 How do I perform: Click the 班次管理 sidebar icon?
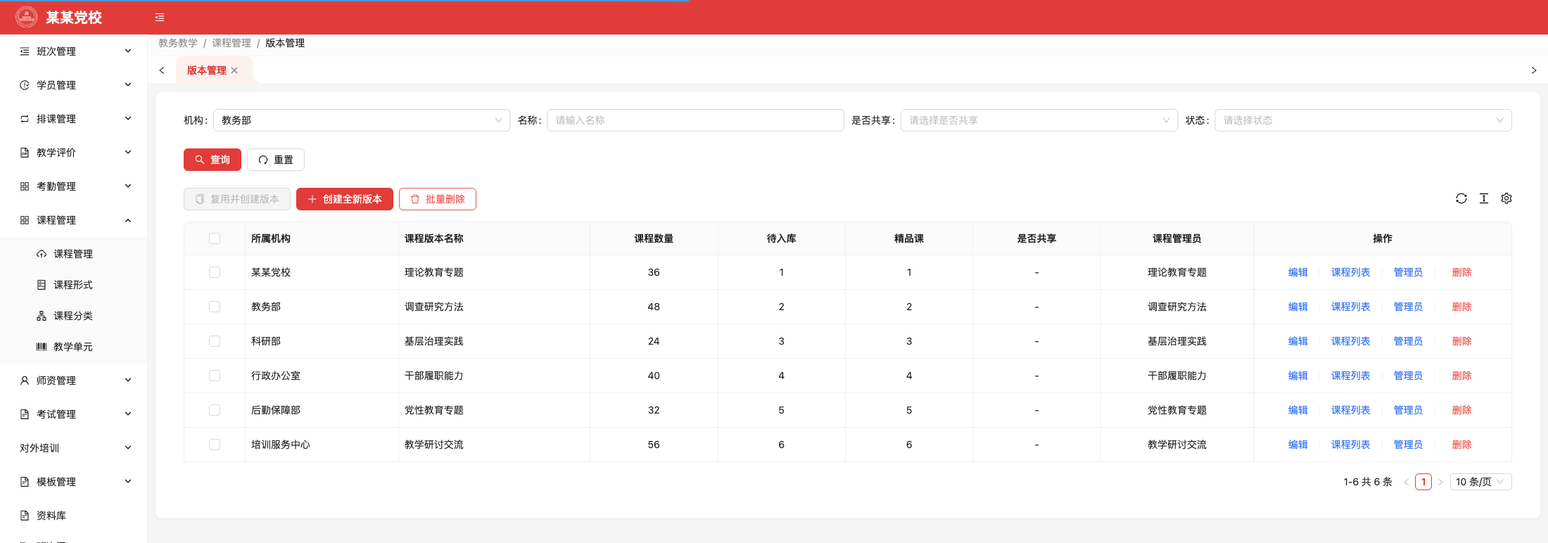25,51
